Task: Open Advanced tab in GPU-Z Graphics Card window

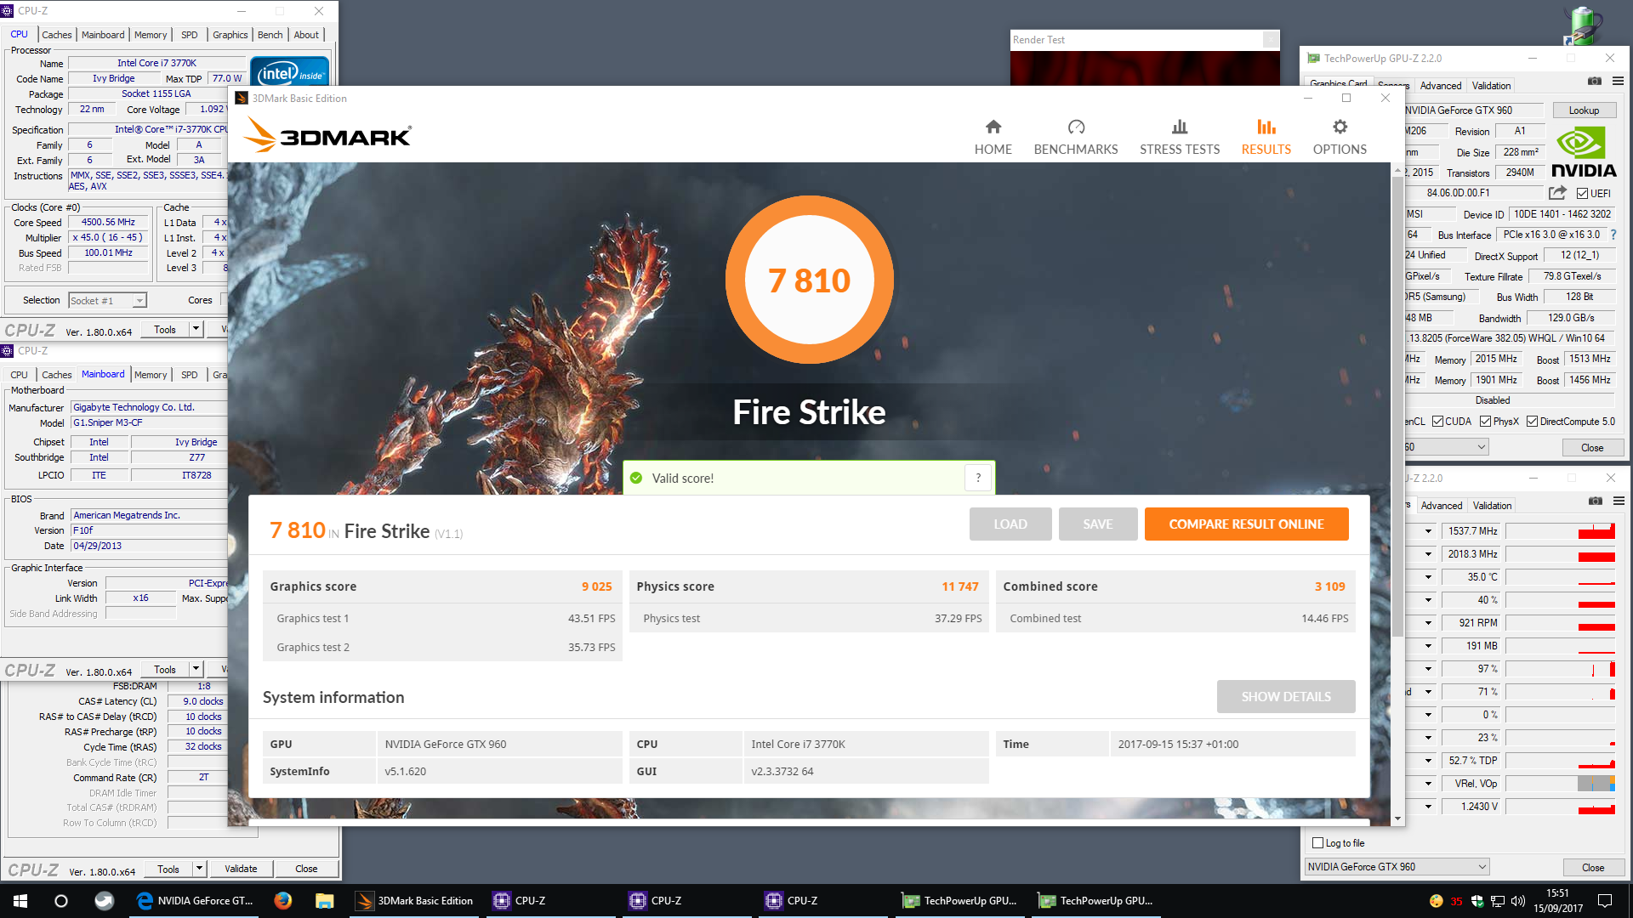Action: click(1441, 86)
